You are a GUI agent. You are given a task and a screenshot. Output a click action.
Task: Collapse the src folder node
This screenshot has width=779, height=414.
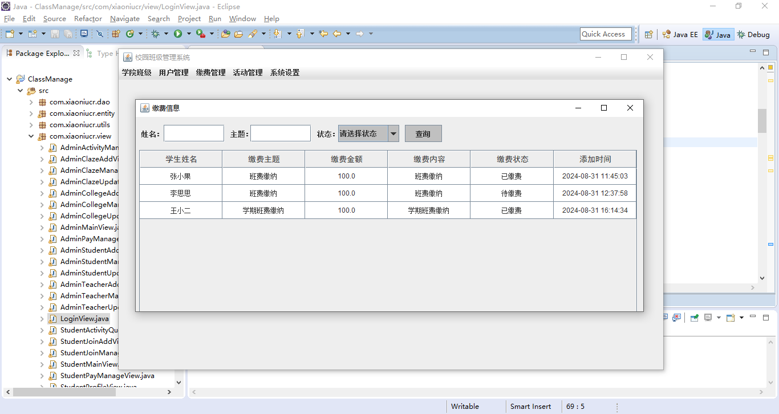pos(21,91)
